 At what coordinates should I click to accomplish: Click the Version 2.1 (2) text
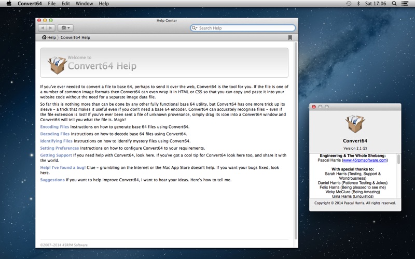(355, 148)
